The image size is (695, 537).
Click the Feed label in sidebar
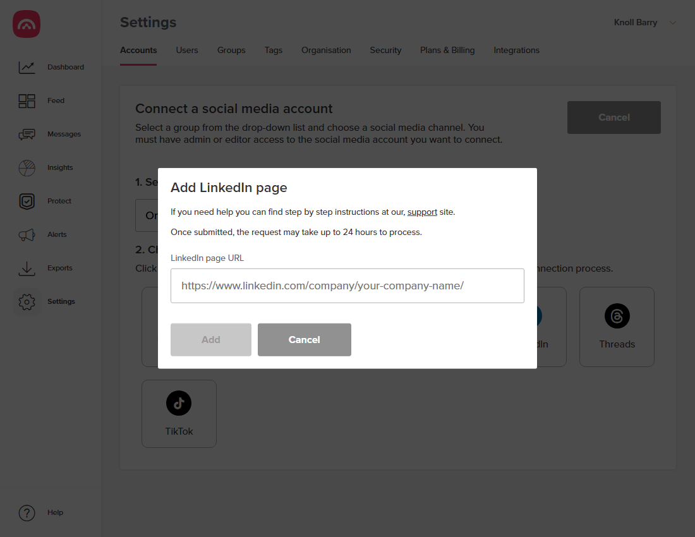[56, 100]
